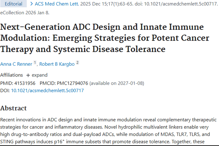Screen dimensions: 219x146
Task: Click the Abstract section heading
Action: pyautogui.click(x=13, y=108)
